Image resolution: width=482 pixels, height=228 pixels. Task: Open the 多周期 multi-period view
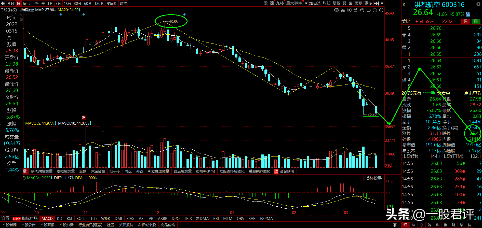(112, 4)
